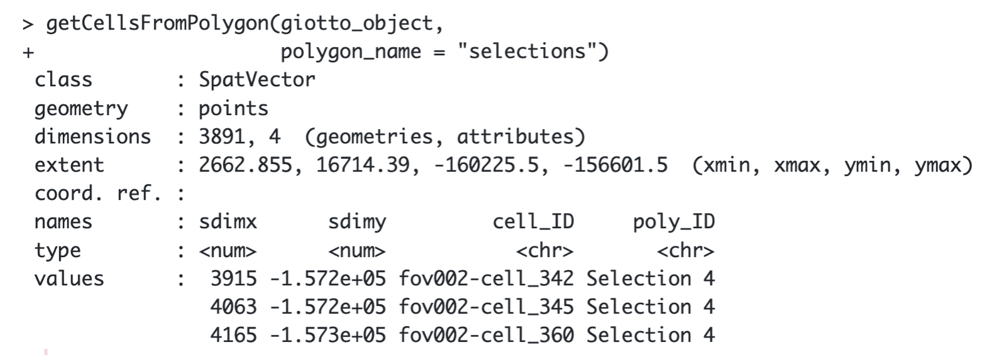This screenshot has width=987, height=362.
Task: Click the poly_ID column name
Action: 674,221
